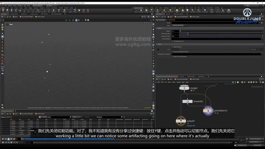This screenshot has height=149, width=265.
Task: Select the Box shelf tool
Action: 3,11
